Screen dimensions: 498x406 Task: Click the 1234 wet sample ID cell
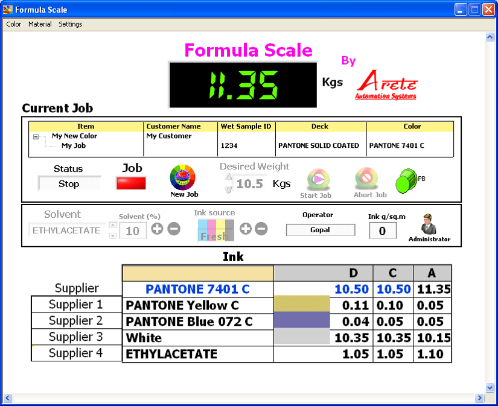click(229, 146)
